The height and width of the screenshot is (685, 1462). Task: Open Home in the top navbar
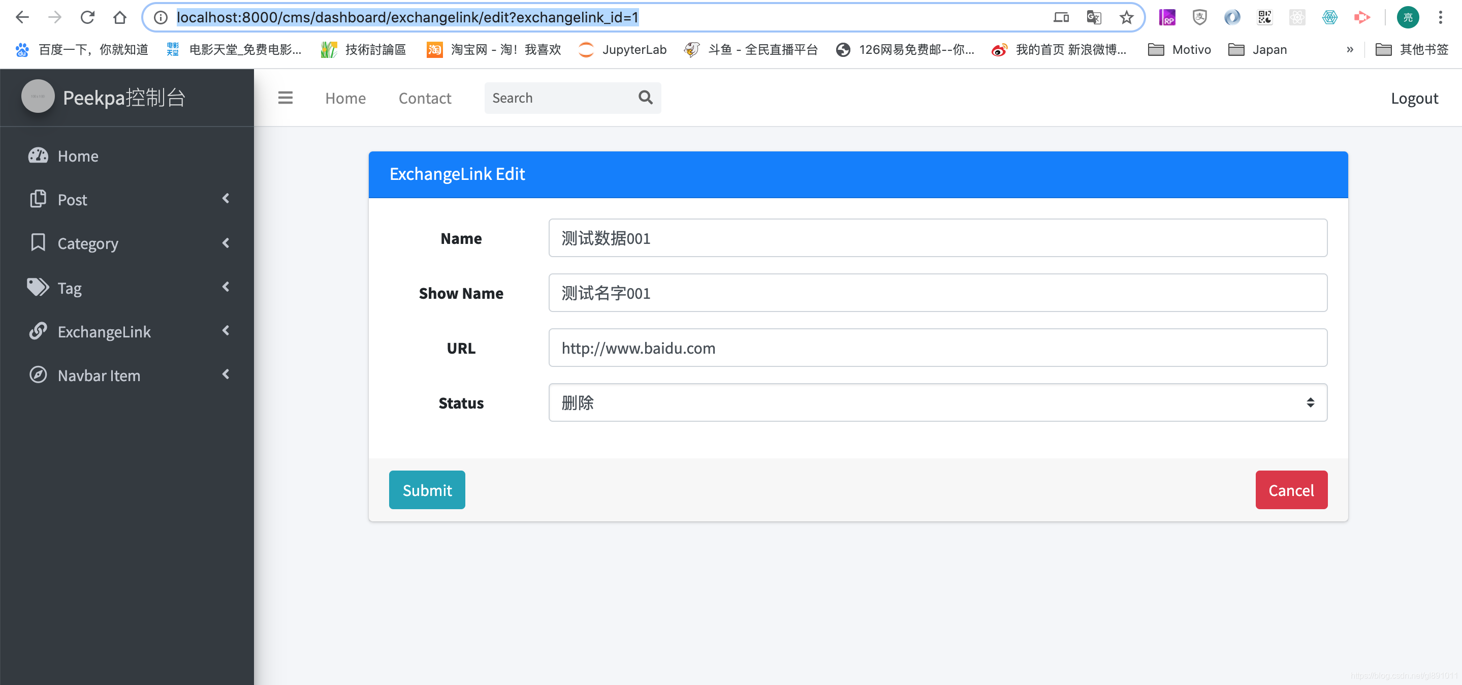[345, 98]
